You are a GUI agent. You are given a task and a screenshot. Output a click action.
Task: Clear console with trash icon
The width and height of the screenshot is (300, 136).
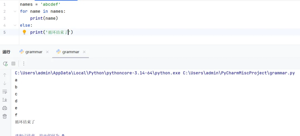pos(5,116)
